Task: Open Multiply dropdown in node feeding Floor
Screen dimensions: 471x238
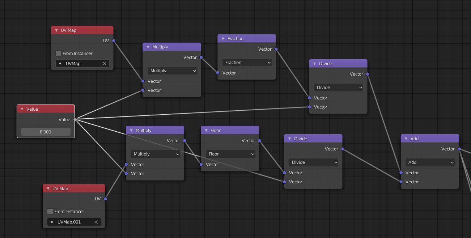Action: (x=155, y=154)
